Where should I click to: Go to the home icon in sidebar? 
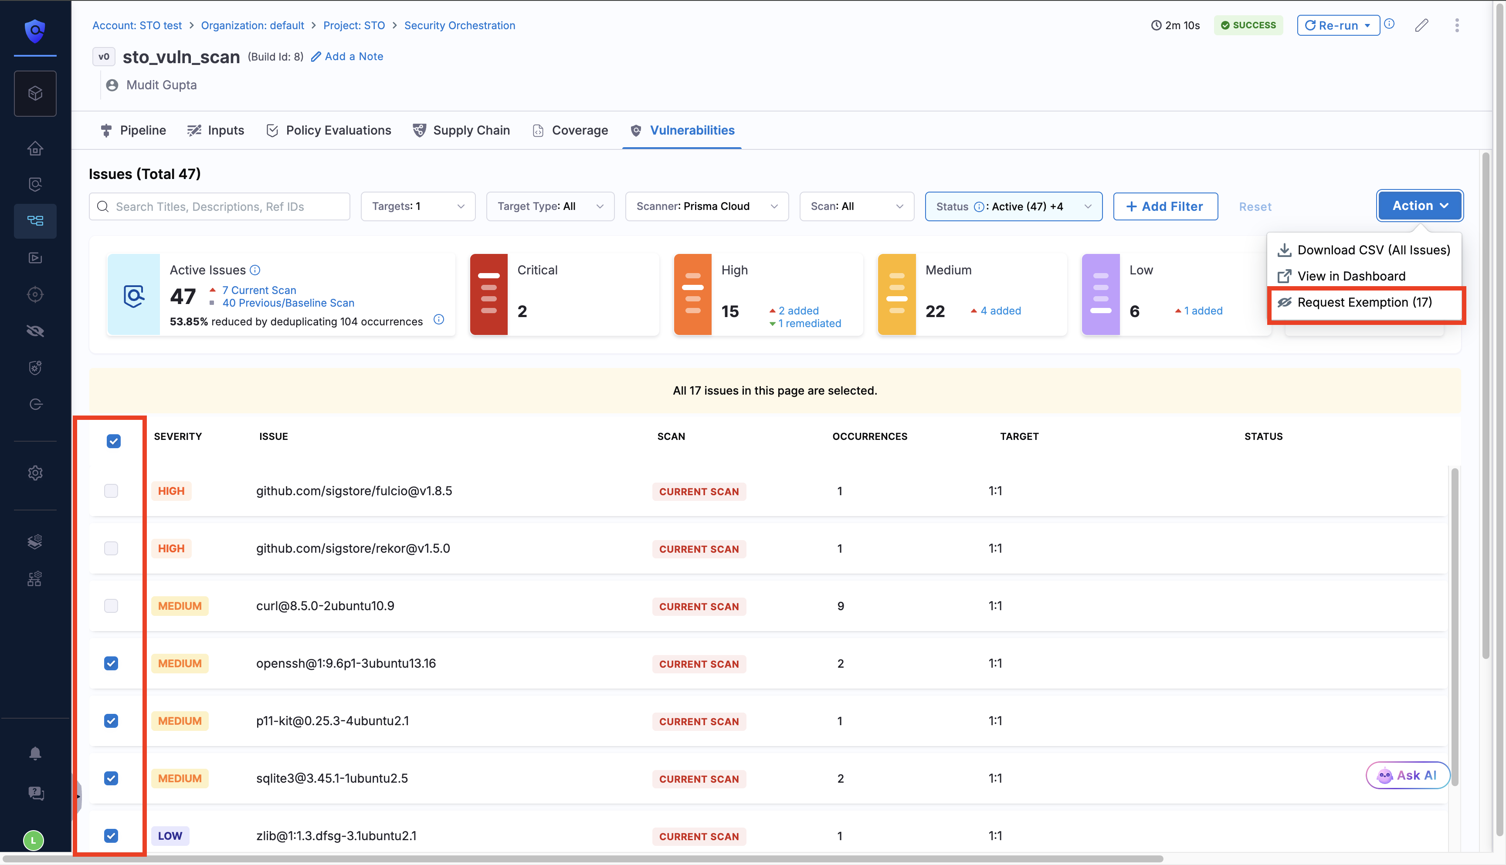[x=35, y=148]
